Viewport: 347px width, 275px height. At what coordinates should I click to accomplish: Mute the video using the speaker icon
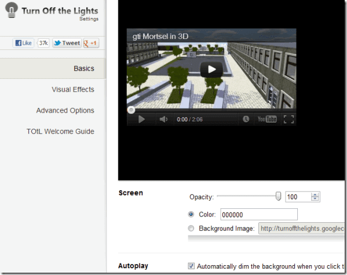pos(163,119)
